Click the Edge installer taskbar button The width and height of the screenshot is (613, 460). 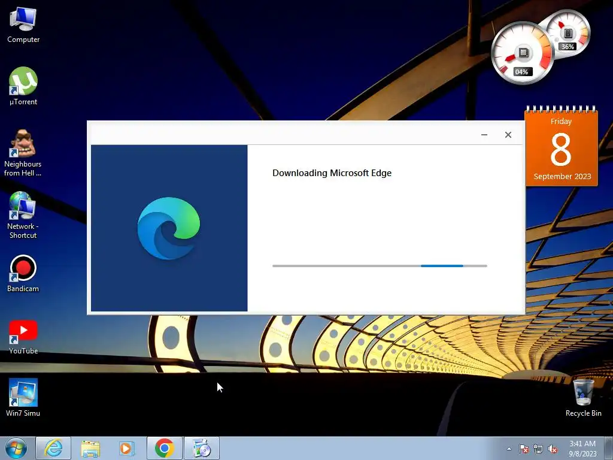pyautogui.click(x=202, y=448)
